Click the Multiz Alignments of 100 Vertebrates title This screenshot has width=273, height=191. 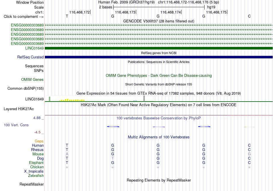(159, 137)
